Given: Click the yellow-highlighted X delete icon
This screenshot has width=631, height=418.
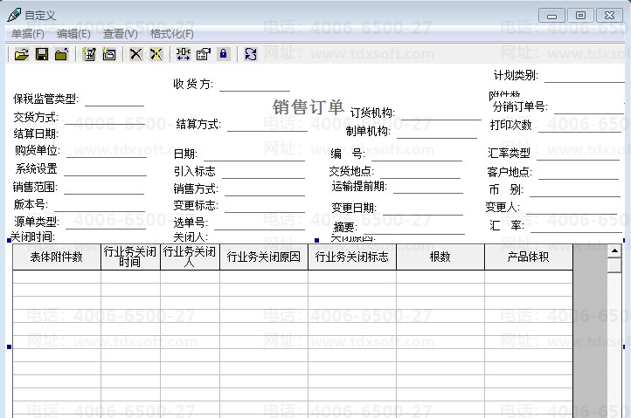Looking at the screenshot, I should pos(156,54).
